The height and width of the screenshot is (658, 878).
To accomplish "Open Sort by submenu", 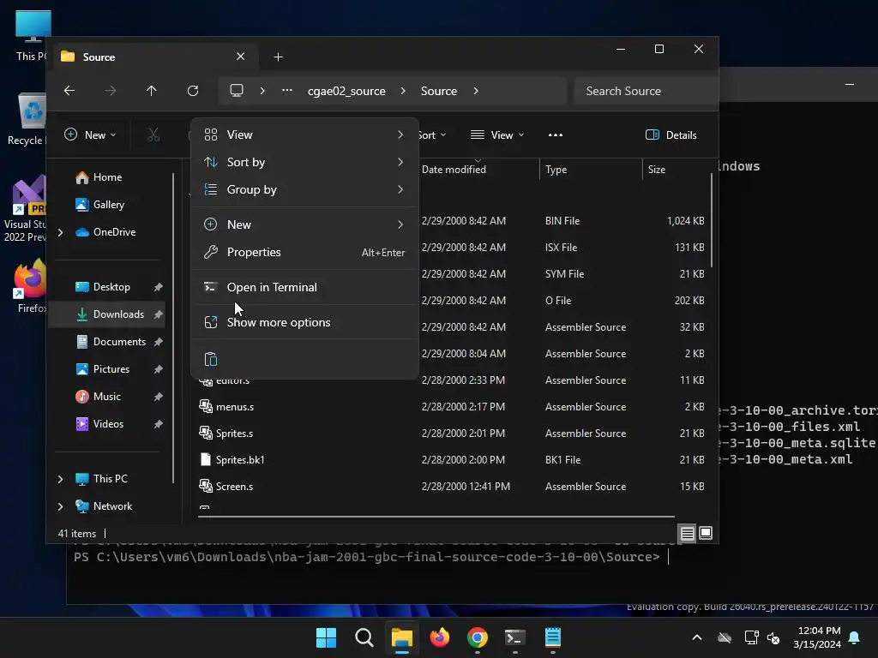I will [x=305, y=162].
